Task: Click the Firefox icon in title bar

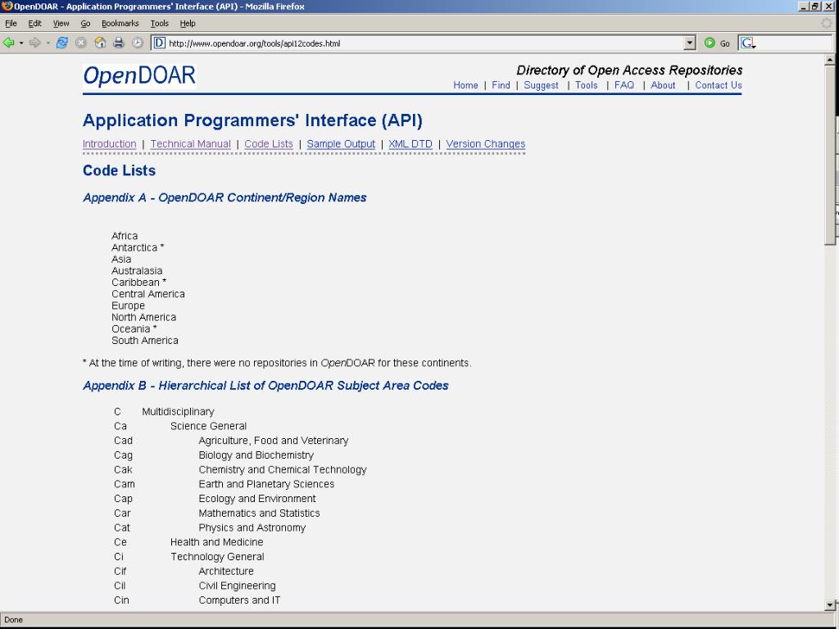Action: [x=7, y=7]
